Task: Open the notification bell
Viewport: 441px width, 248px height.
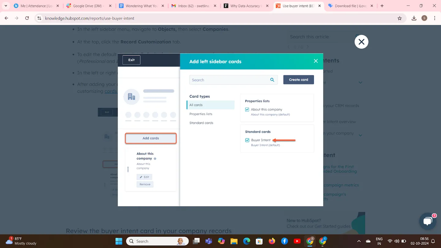Action: (433, 241)
